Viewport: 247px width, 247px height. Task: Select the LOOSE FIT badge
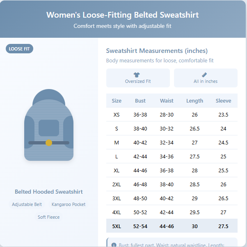tap(19, 49)
